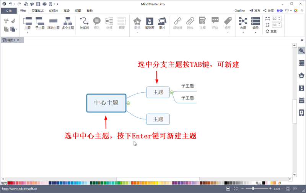Insert a 图片 picture
This screenshot has width=306, height=193.
coord(162,23)
